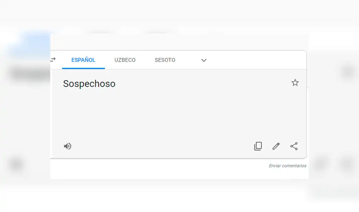Keep ESPAÑOL as the active language

[x=83, y=60]
